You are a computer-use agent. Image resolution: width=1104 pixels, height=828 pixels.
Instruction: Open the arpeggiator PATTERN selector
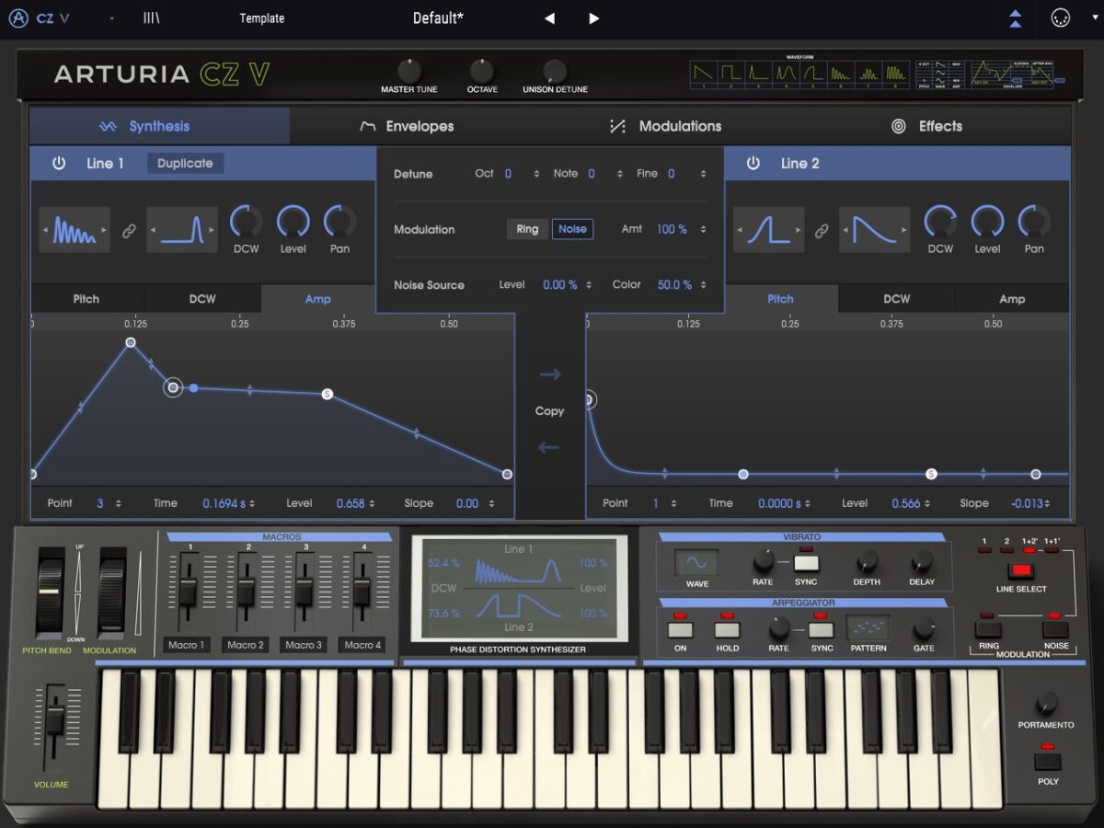pos(868,627)
